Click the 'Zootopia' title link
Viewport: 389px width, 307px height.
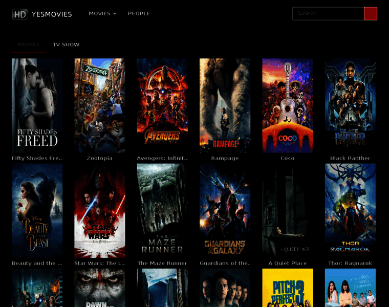100,158
